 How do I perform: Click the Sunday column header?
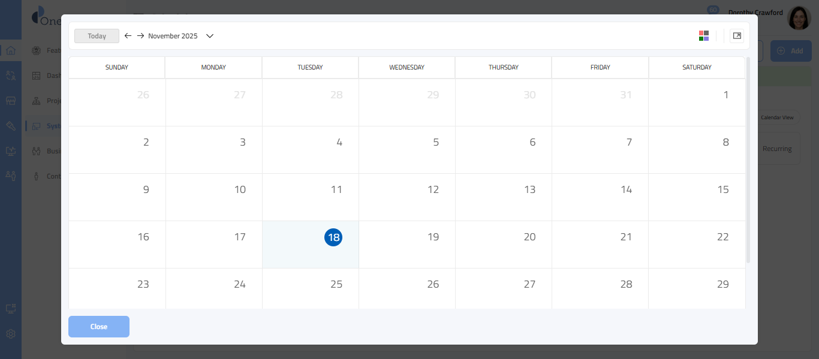pos(116,68)
